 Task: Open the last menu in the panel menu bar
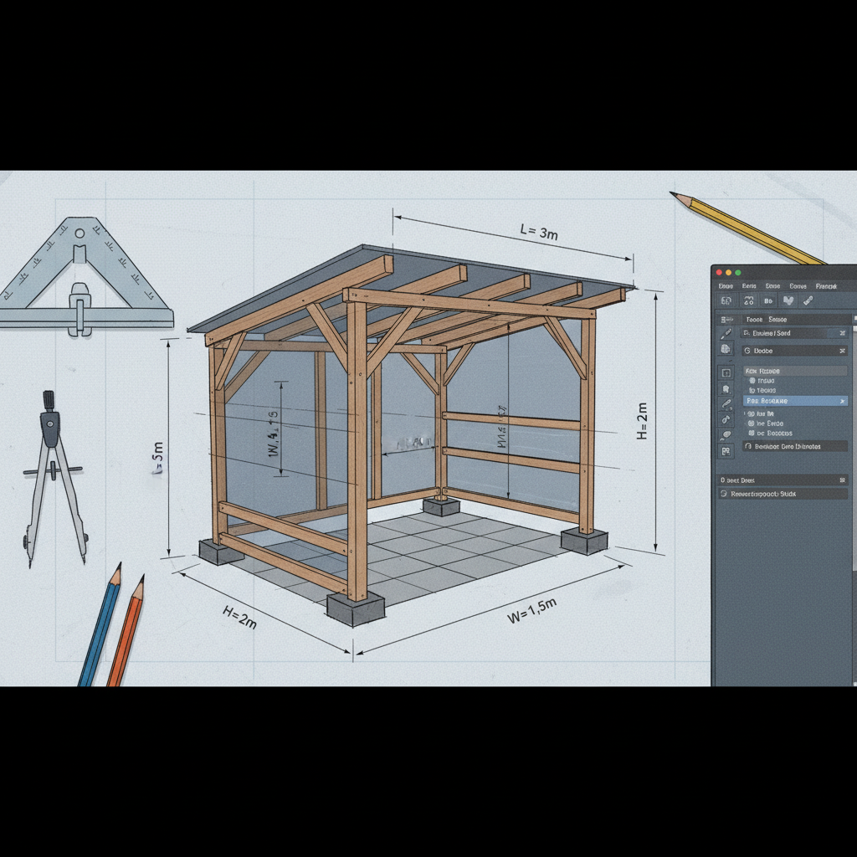[x=825, y=286]
